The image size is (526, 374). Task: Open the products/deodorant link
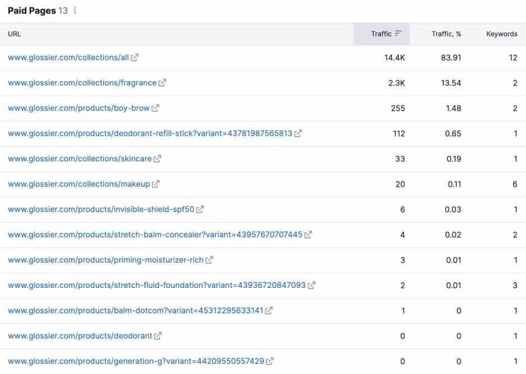coord(80,336)
